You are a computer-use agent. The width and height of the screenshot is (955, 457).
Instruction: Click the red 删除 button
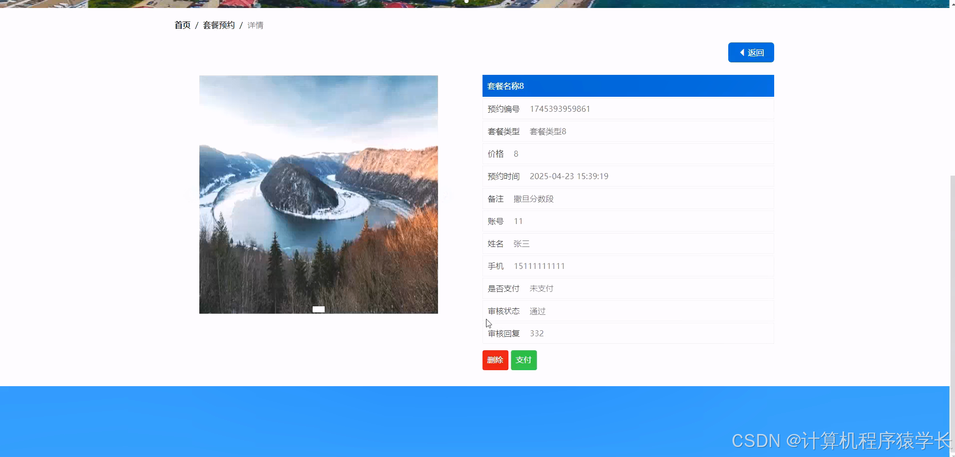[x=495, y=360]
